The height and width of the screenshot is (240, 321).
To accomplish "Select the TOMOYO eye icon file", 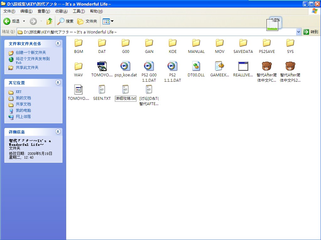I will pyautogui.click(x=102, y=69).
